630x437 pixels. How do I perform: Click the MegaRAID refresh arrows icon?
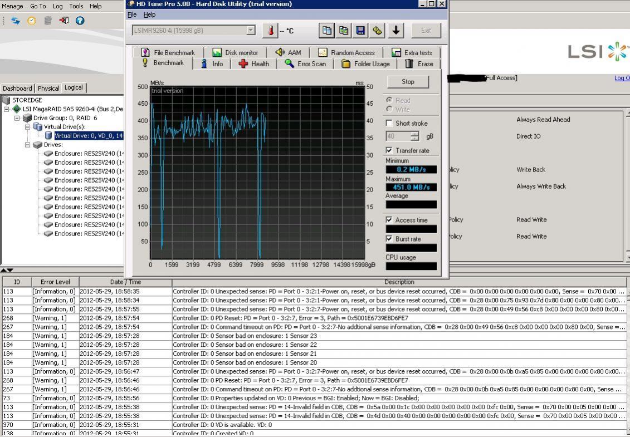(x=16, y=21)
